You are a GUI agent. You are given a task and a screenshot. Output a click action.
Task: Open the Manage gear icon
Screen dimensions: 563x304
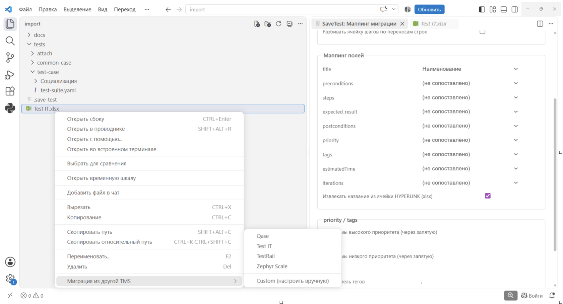click(x=10, y=279)
